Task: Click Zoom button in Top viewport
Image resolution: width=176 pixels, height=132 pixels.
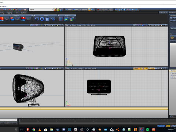Action: 151,25
